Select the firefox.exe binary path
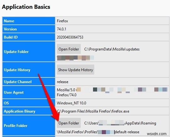Screen dimensions: 170x137 [x=93, y=111]
